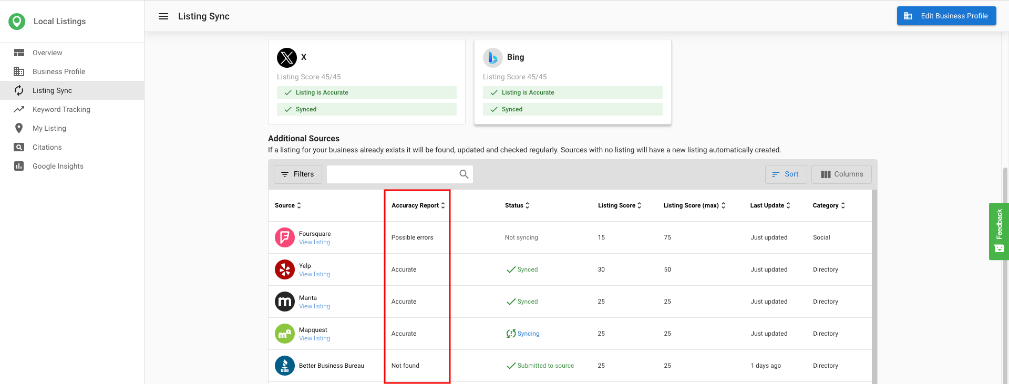Click Edit Business Profile button
1009x384 pixels.
[x=946, y=16]
